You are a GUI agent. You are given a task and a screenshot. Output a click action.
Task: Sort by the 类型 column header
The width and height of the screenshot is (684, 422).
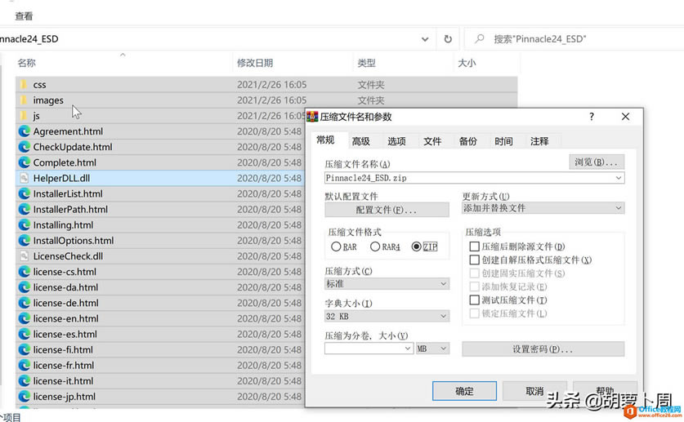(x=366, y=63)
